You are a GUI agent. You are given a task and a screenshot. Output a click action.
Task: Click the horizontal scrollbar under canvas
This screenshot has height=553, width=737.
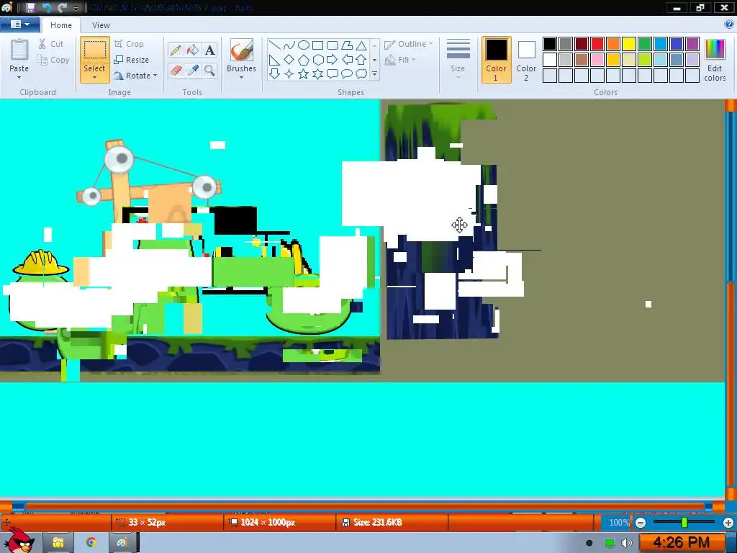[365, 506]
